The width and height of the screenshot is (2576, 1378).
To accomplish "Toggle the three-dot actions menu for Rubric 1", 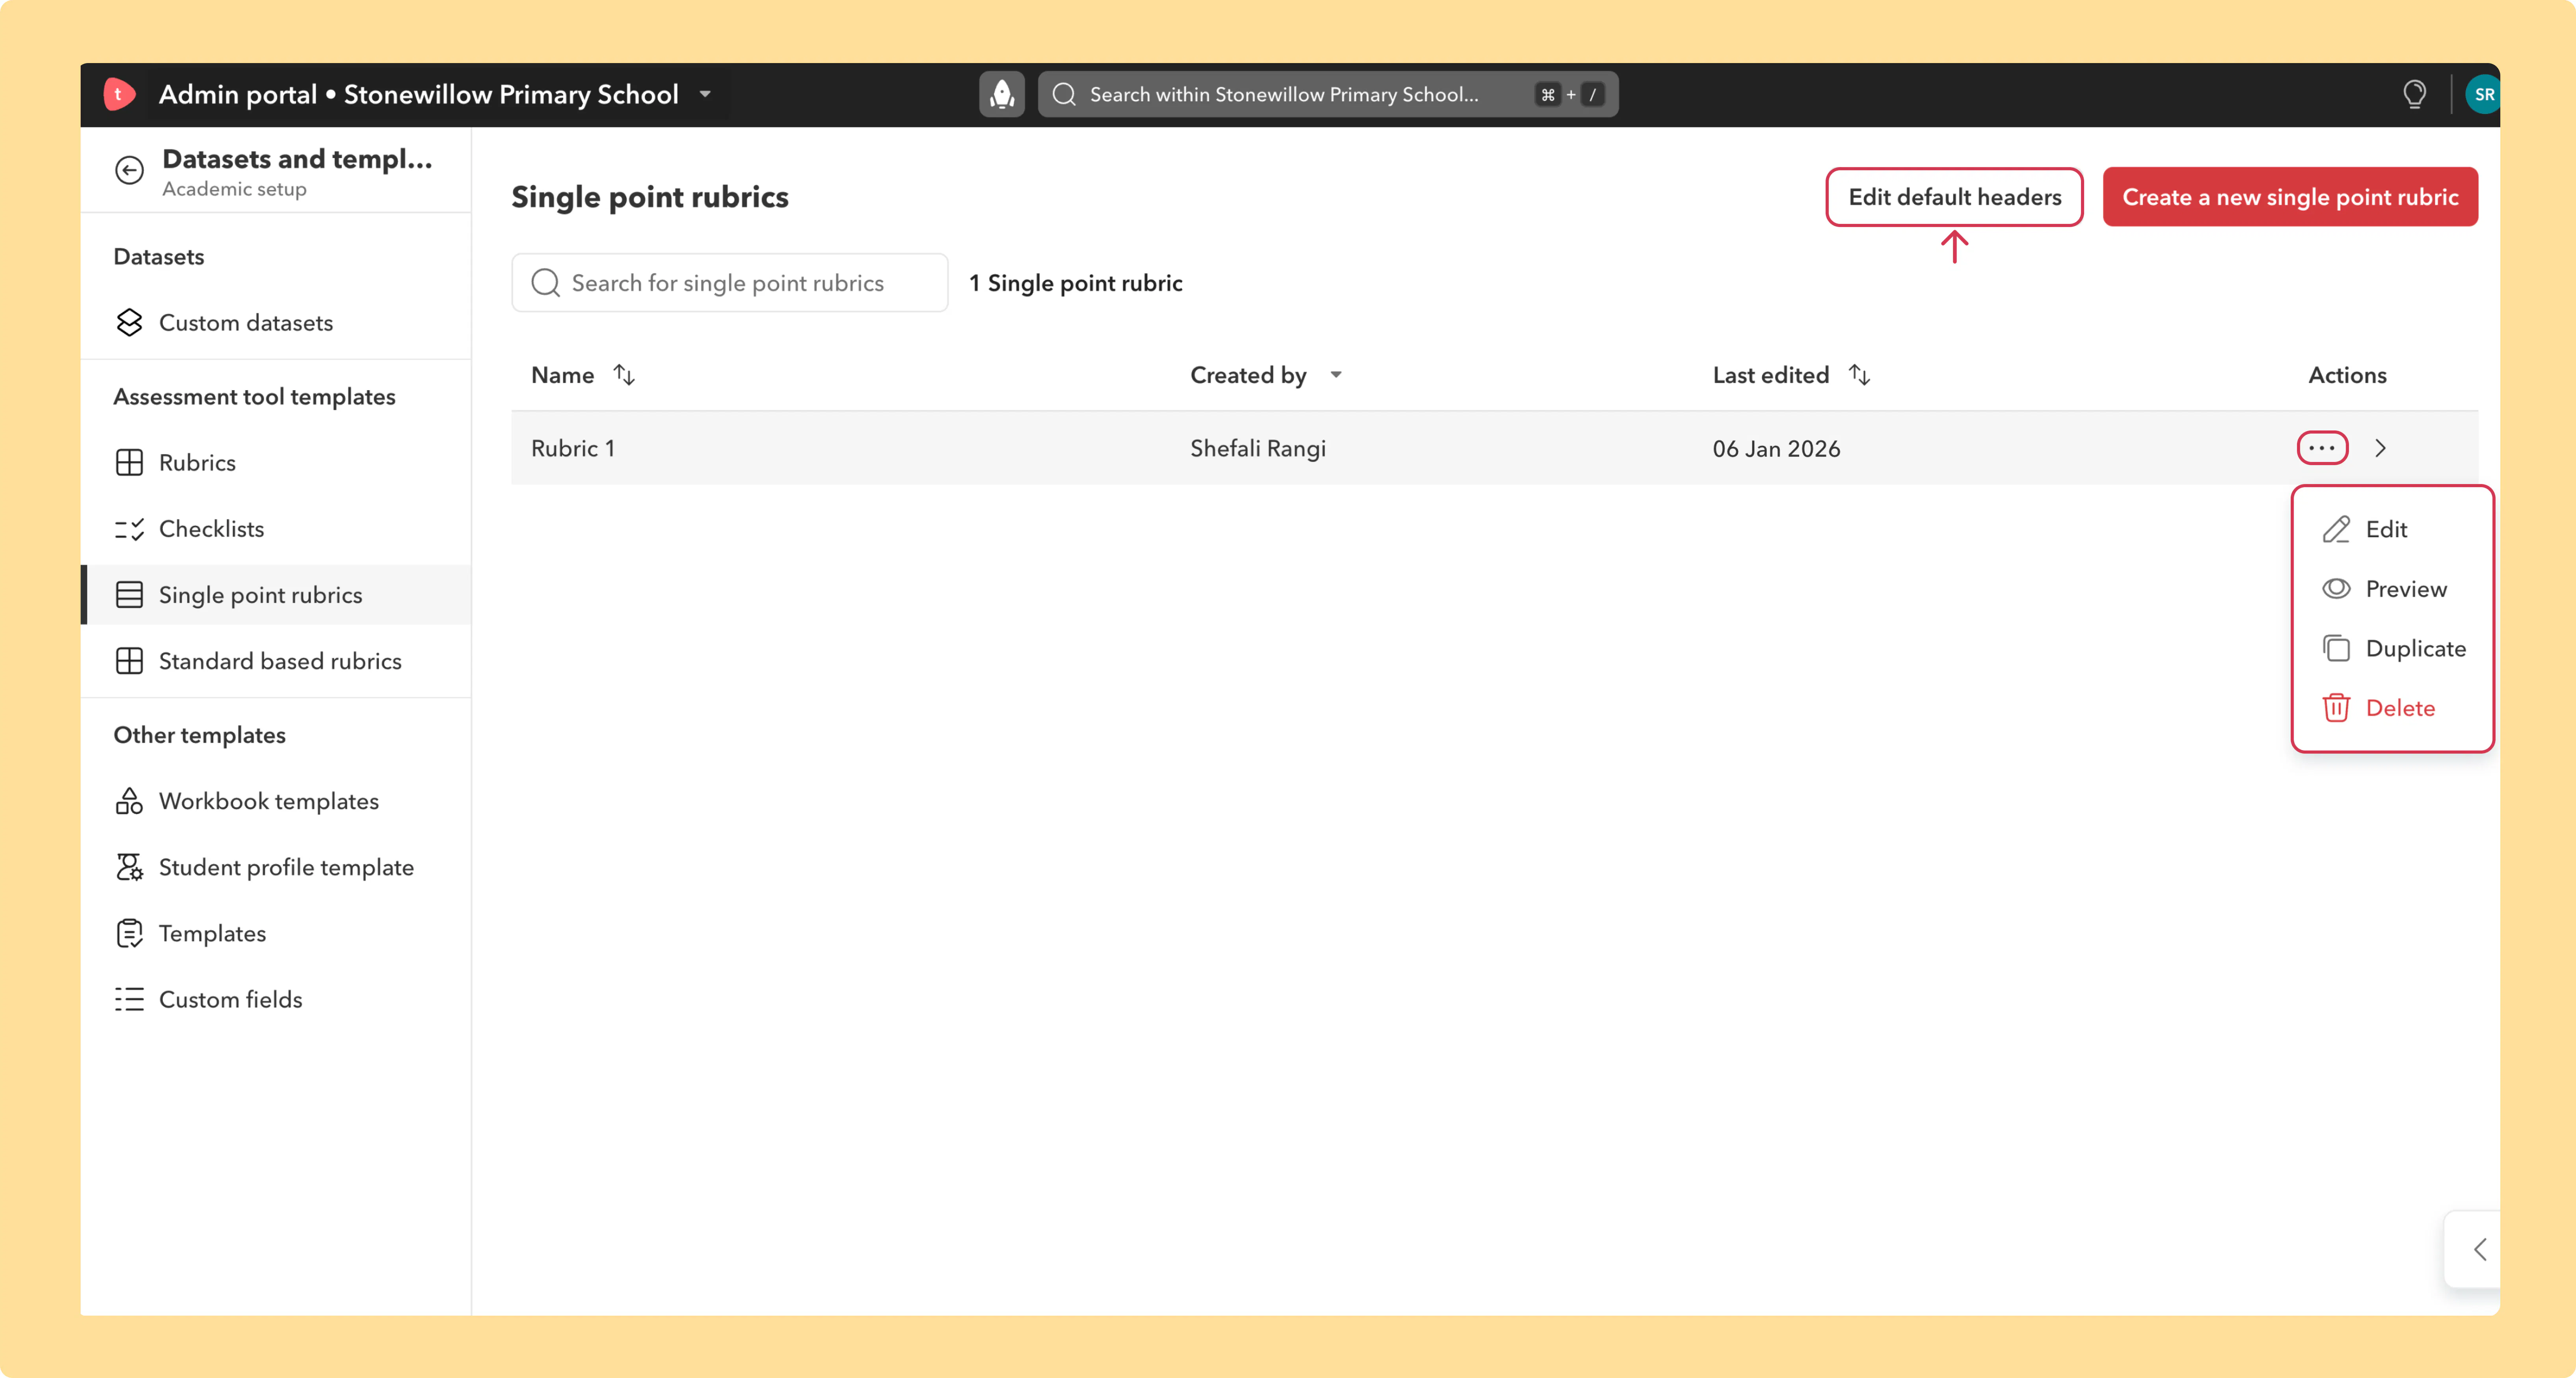I will click(2322, 448).
